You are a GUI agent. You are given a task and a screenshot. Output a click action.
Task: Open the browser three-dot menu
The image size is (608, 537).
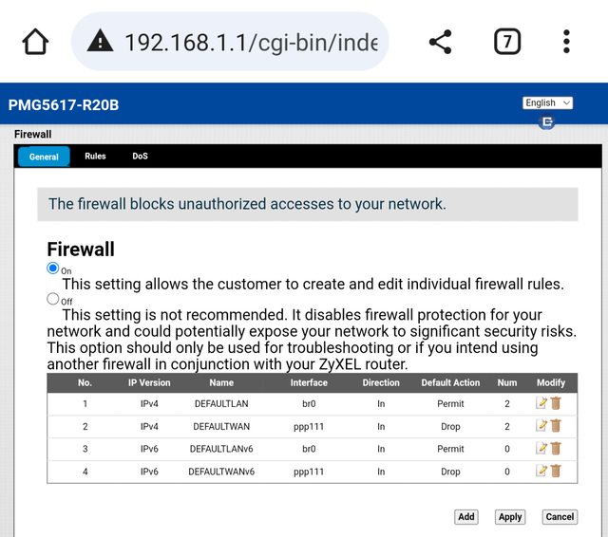coord(566,42)
